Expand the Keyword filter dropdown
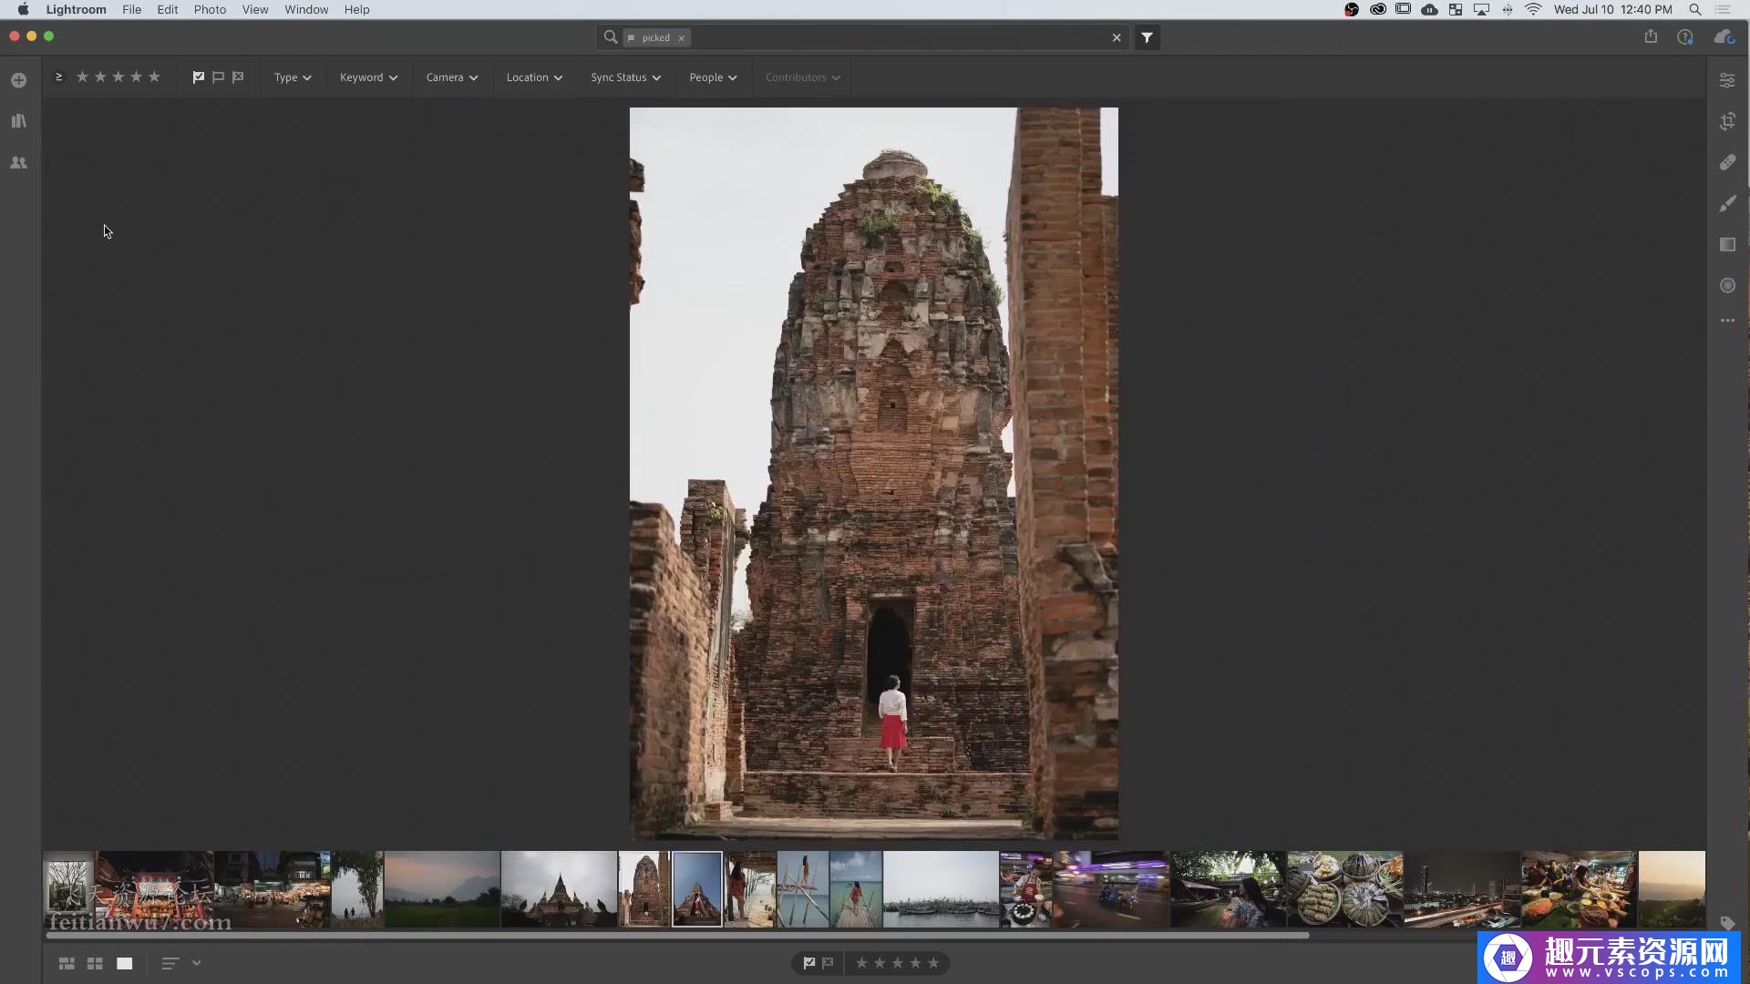Image resolution: width=1750 pixels, height=984 pixels. [368, 77]
